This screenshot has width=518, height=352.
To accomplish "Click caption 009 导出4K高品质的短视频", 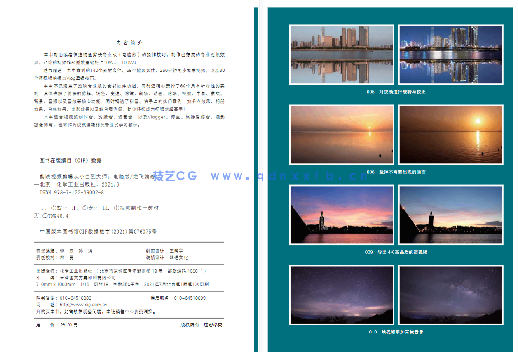I will pos(396,252).
